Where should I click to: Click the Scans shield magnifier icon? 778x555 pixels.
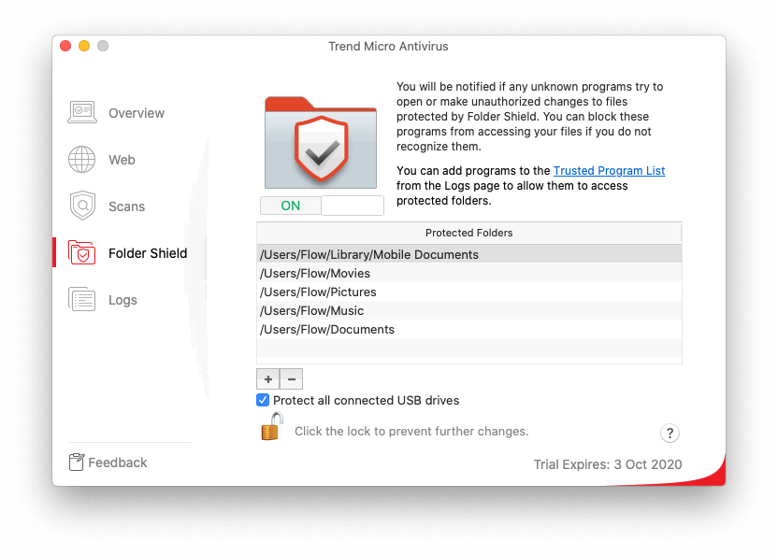pyautogui.click(x=82, y=206)
